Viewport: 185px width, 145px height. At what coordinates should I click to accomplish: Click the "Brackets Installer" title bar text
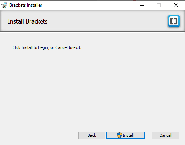click(x=26, y=5)
